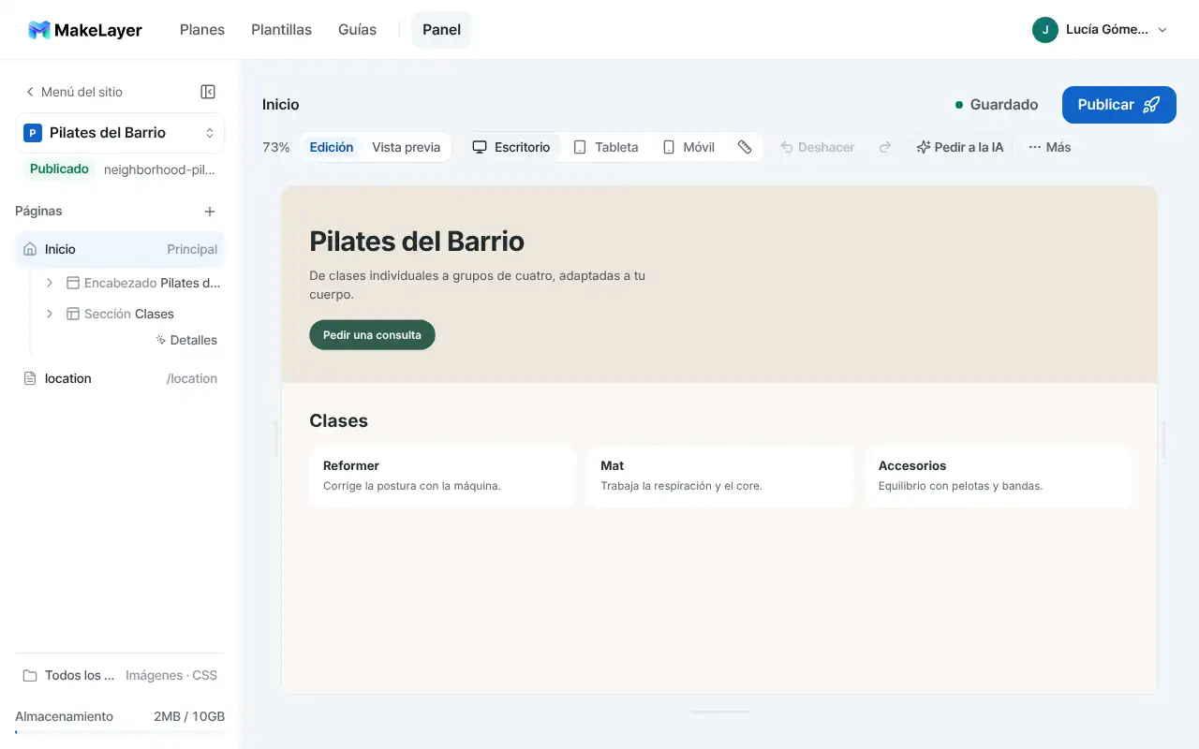Open the Pilates del Barrio site switcher
Screen dimensions: 1199x749
(120, 133)
